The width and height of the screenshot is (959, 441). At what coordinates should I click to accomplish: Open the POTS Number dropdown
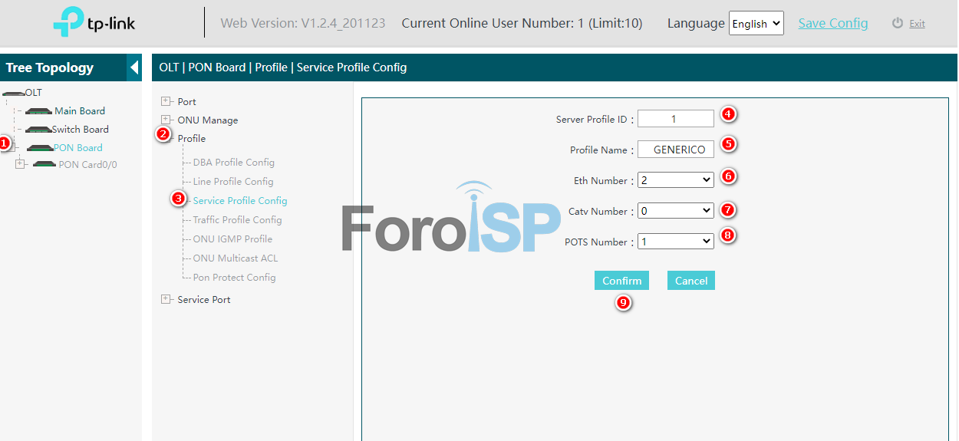coord(675,241)
